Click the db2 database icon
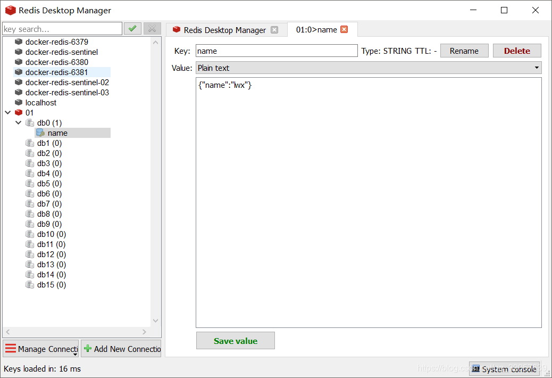This screenshot has height=378, width=552. [x=30, y=153]
